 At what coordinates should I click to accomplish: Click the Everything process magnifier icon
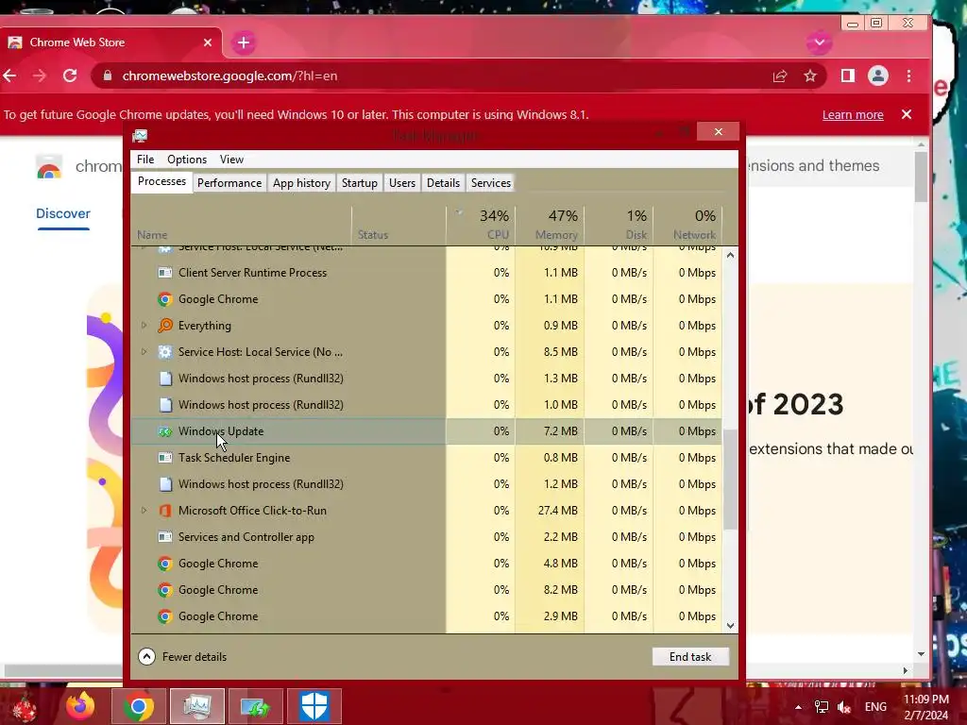(164, 326)
